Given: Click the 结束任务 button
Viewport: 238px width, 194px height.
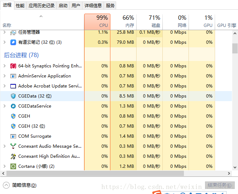Looking at the screenshot, I should click(220, 185).
